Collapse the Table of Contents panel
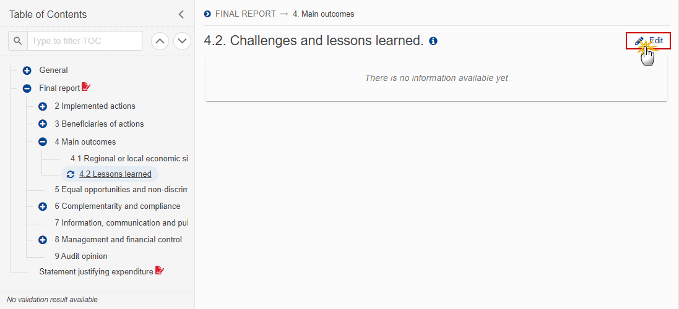This screenshot has height=309, width=679. point(181,14)
